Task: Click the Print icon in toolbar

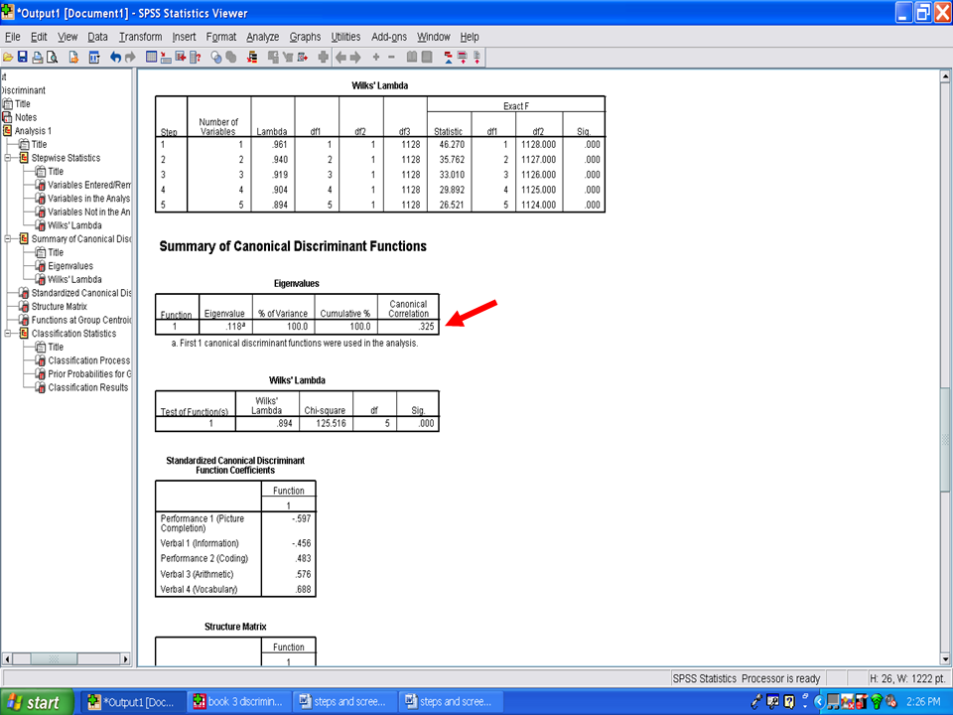Action: (x=37, y=57)
